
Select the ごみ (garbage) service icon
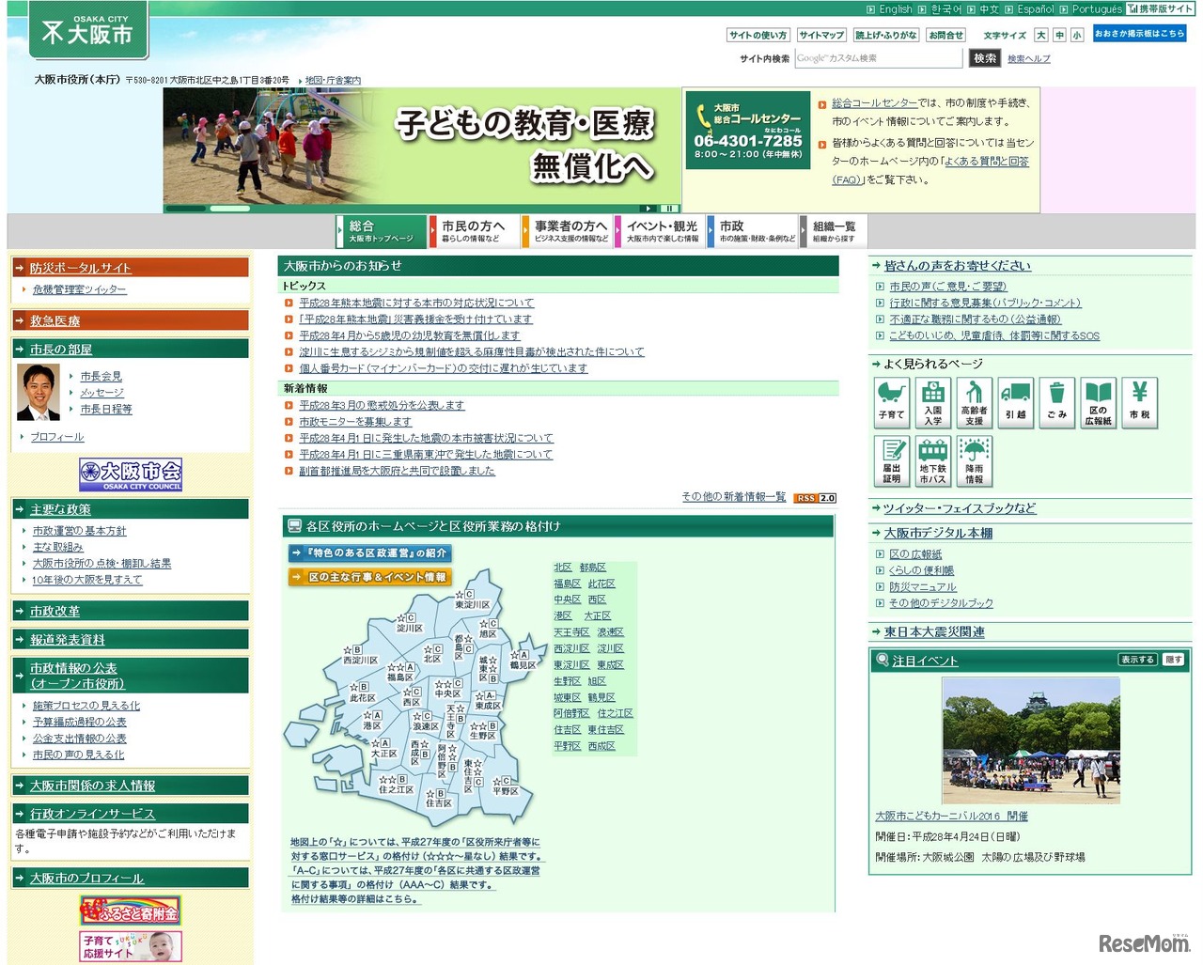pyautogui.click(x=1057, y=402)
